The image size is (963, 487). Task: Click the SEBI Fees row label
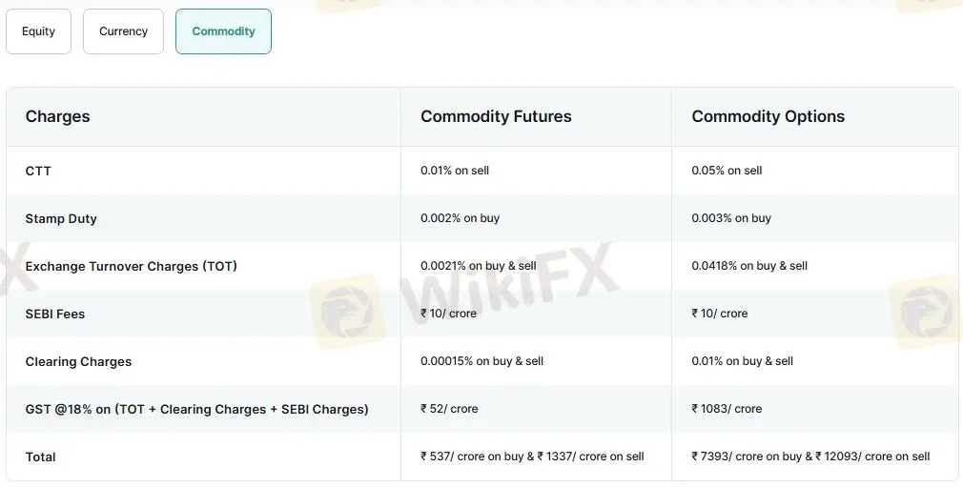(x=55, y=314)
